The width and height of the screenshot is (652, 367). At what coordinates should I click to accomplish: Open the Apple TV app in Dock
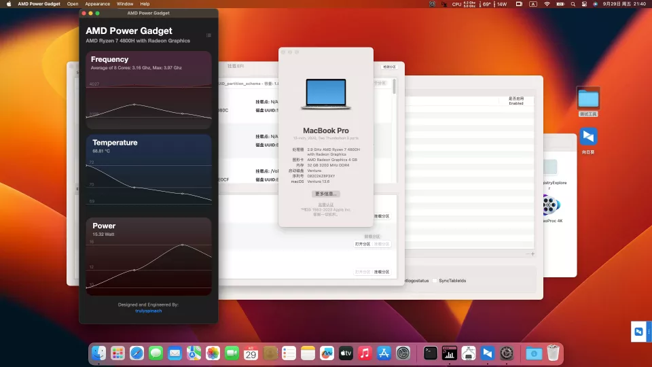coord(346,353)
